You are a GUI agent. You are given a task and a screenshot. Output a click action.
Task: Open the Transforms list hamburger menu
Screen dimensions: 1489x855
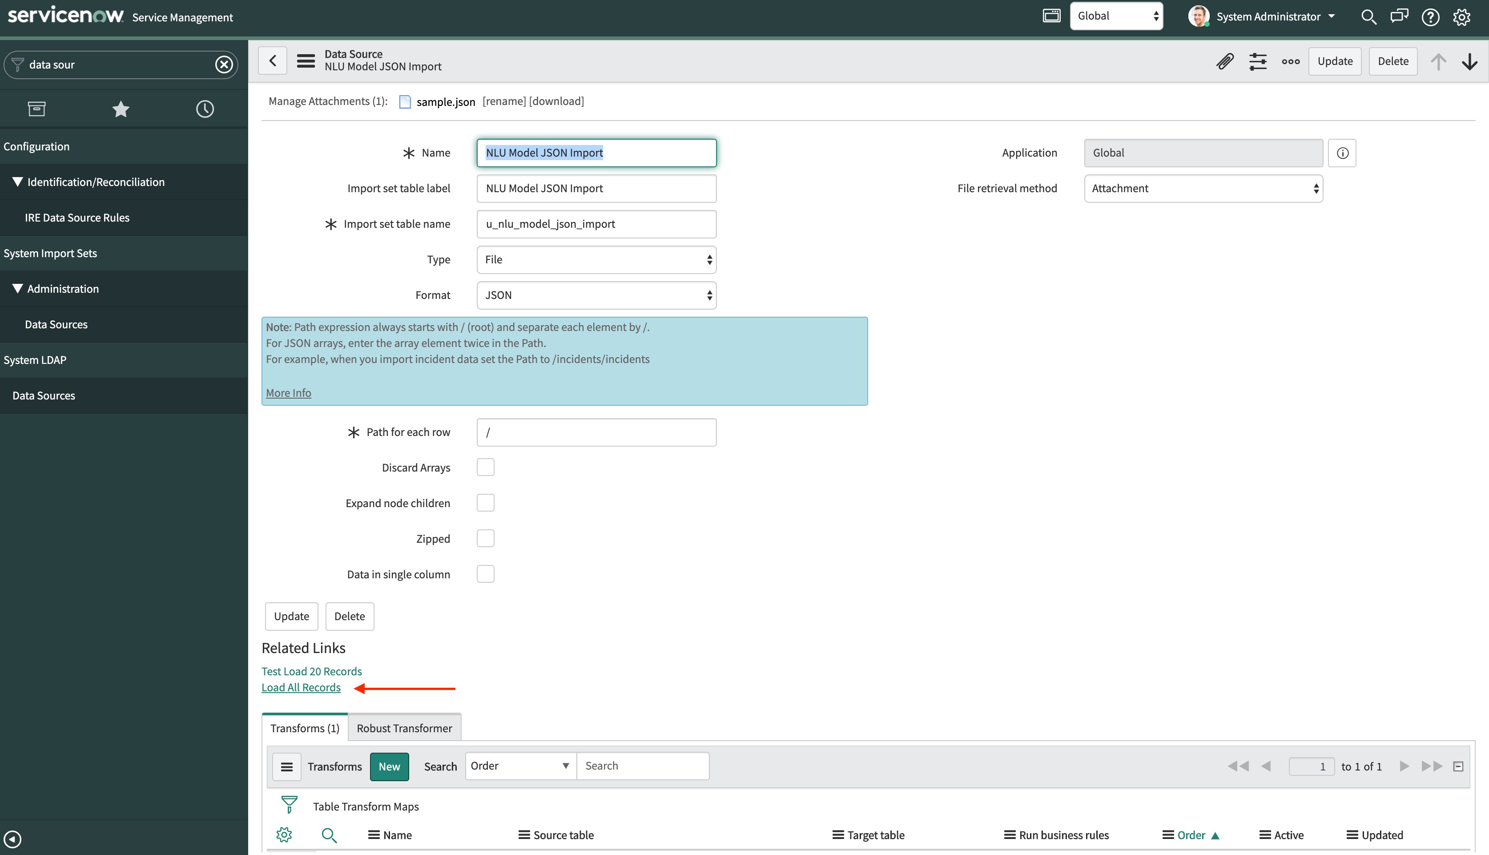pos(286,767)
